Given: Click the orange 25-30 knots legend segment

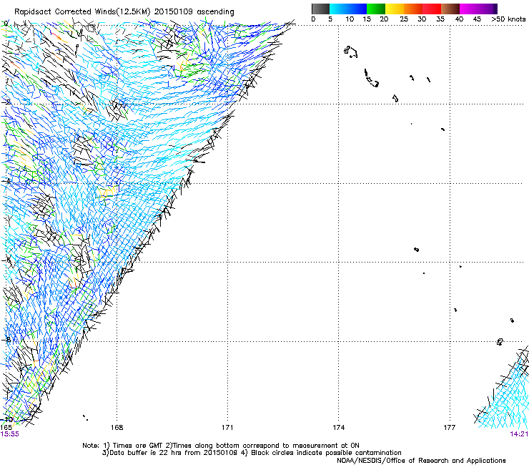Looking at the screenshot, I should click(x=413, y=9).
